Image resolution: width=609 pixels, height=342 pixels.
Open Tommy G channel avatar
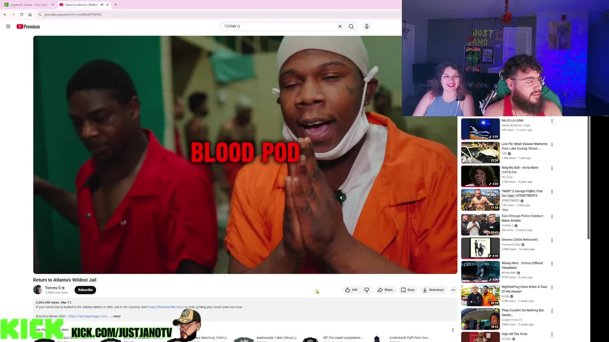(x=38, y=290)
